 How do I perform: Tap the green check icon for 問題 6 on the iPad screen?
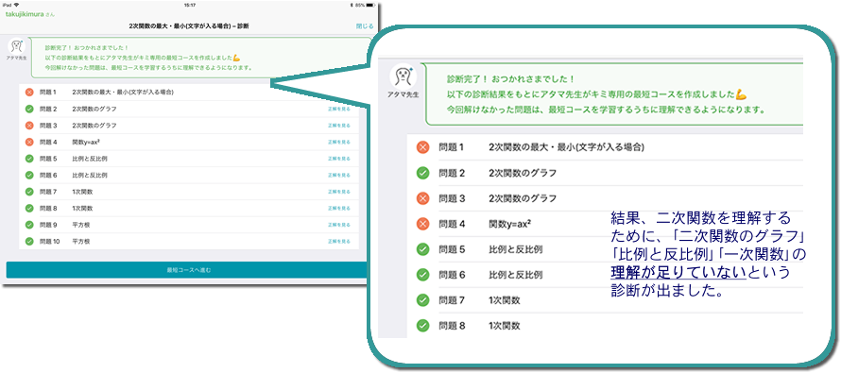pos(29,176)
